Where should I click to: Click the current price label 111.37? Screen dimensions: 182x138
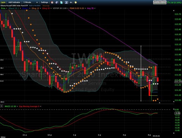[x=178, y=82]
